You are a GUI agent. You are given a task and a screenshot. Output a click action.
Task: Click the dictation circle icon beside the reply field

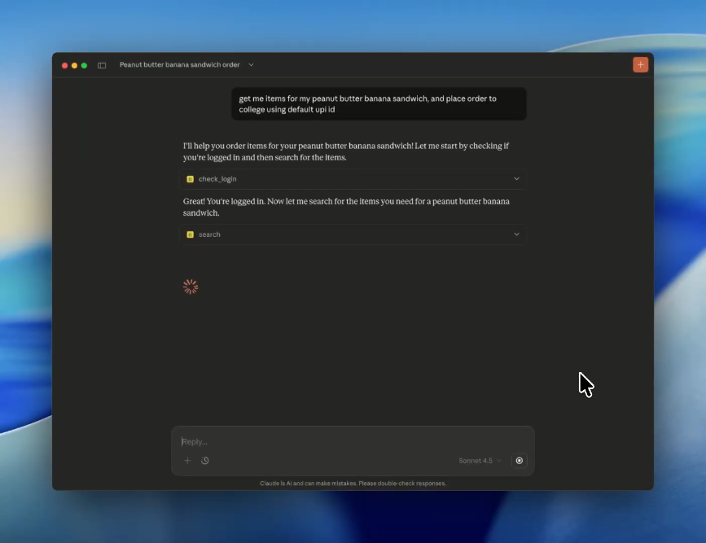(x=519, y=460)
